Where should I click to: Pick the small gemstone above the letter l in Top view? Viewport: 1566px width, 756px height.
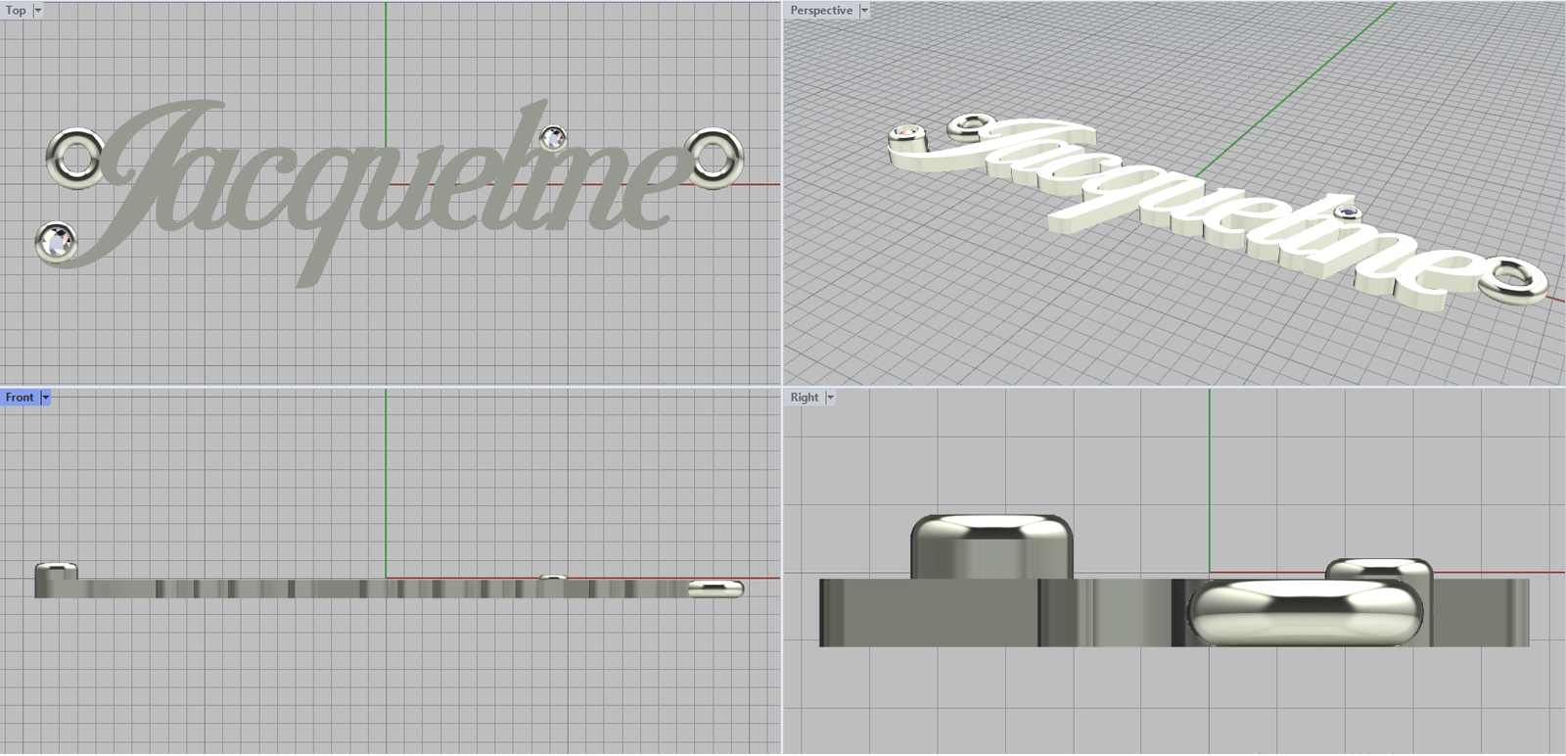[553, 138]
